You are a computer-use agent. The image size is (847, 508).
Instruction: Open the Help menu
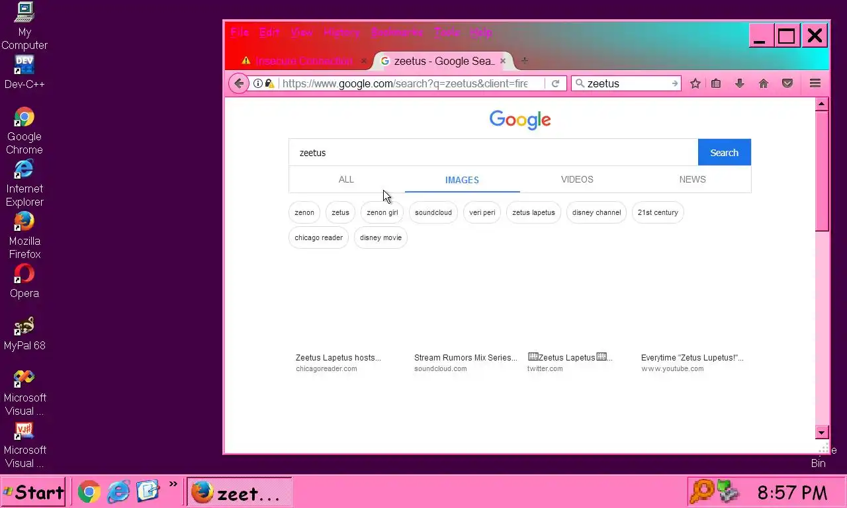tap(481, 32)
